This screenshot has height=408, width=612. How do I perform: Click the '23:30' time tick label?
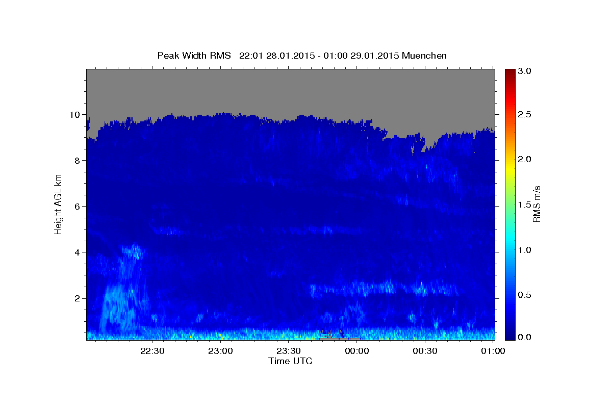[x=289, y=351]
